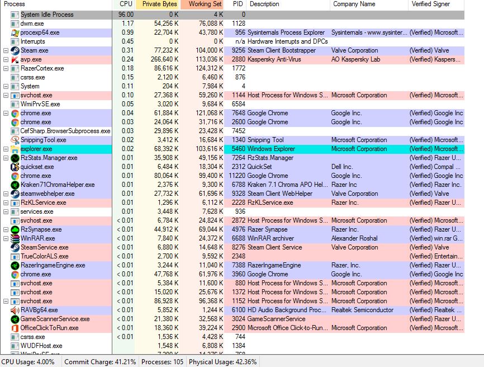Image resolution: width=484 pixels, height=367 pixels.
Task: Collapse the explorer.exe process tree
Action: [6, 149]
